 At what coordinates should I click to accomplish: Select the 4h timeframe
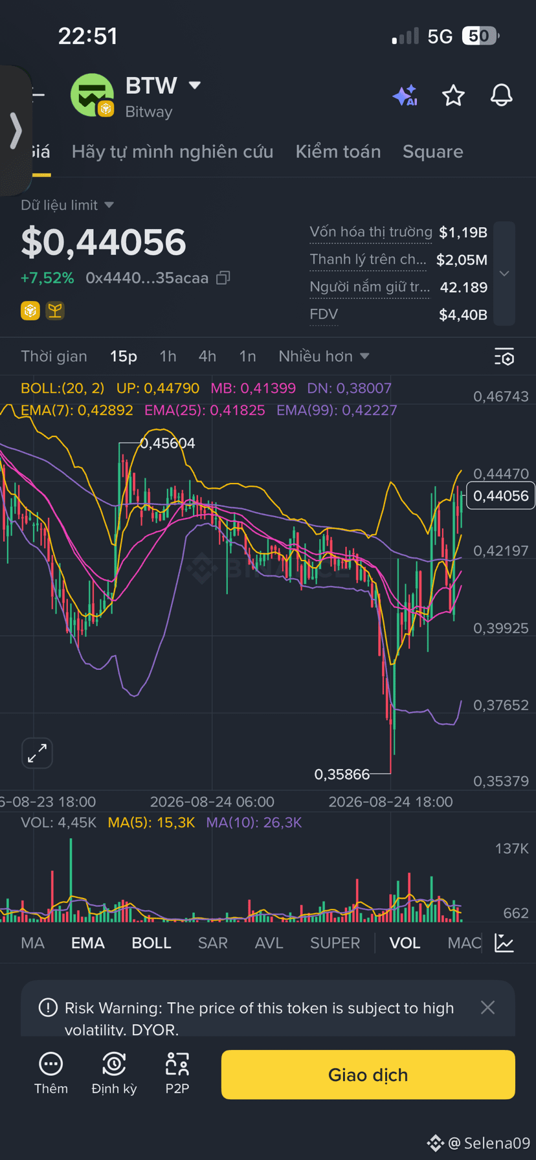207,356
